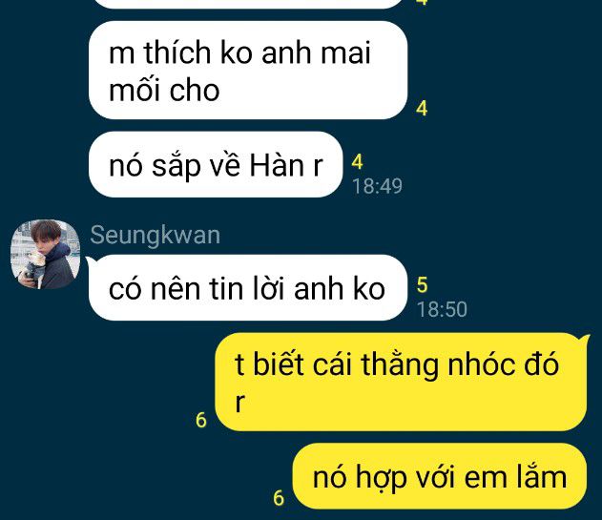The height and width of the screenshot is (520, 602).
Task: Select the yellow message 'nó hợp với em lắm'
Action: click(x=440, y=476)
